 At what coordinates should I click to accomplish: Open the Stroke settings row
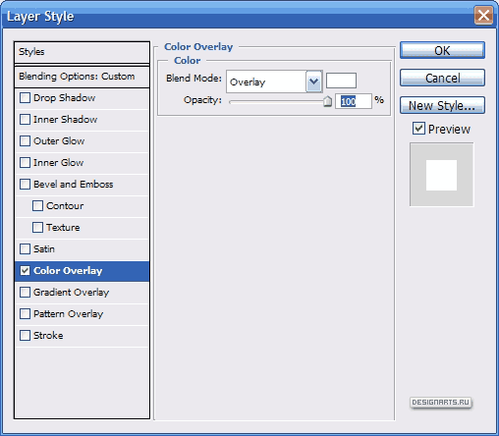(82, 336)
